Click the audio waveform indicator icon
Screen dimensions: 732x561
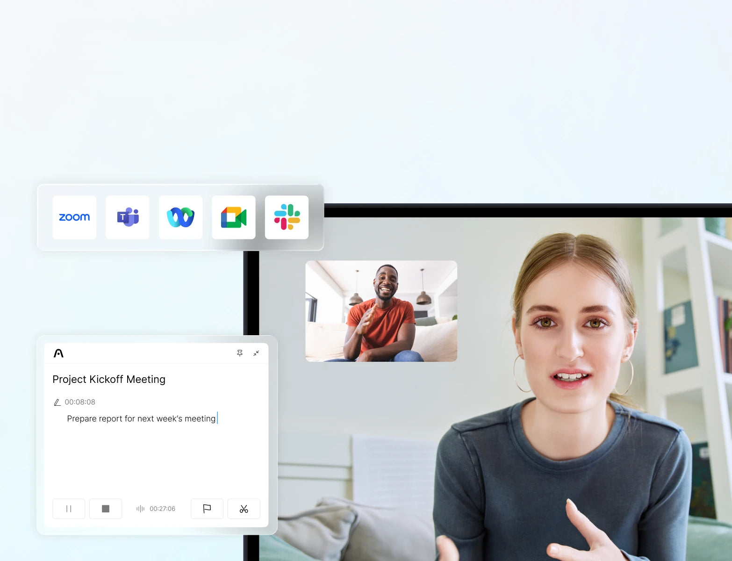[x=140, y=509]
